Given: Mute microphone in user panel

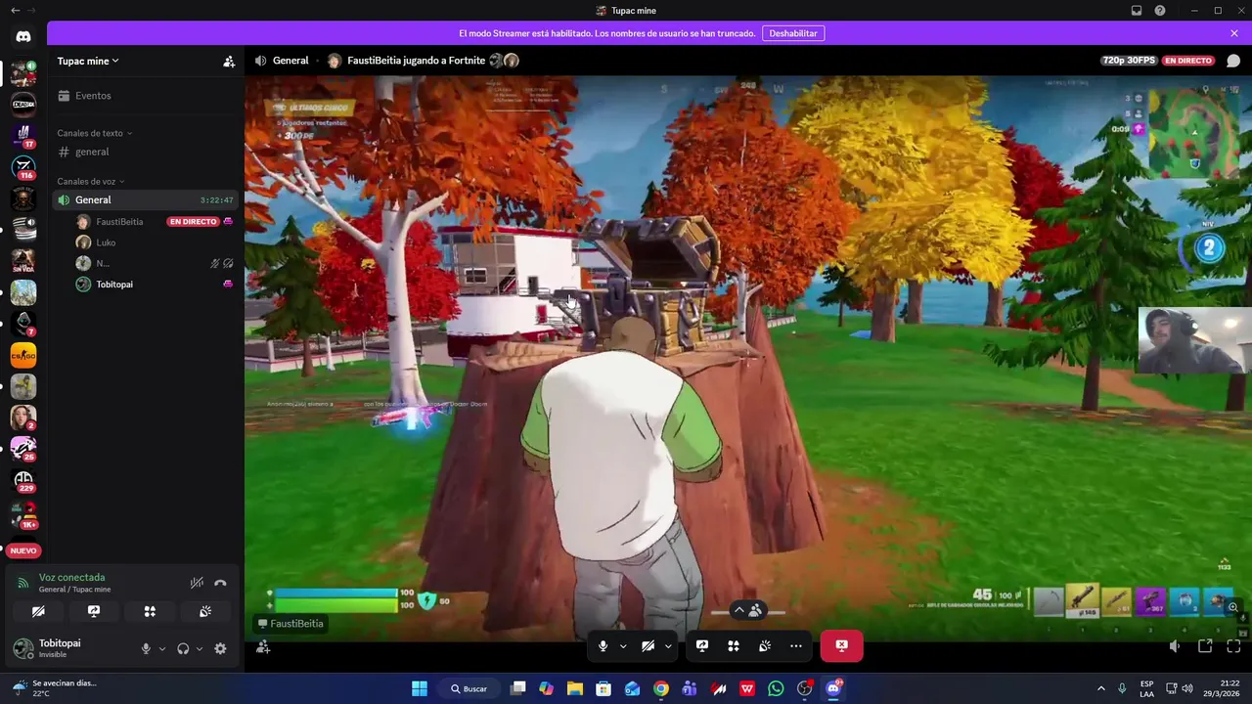Looking at the screenshot, I should (146, 648).
